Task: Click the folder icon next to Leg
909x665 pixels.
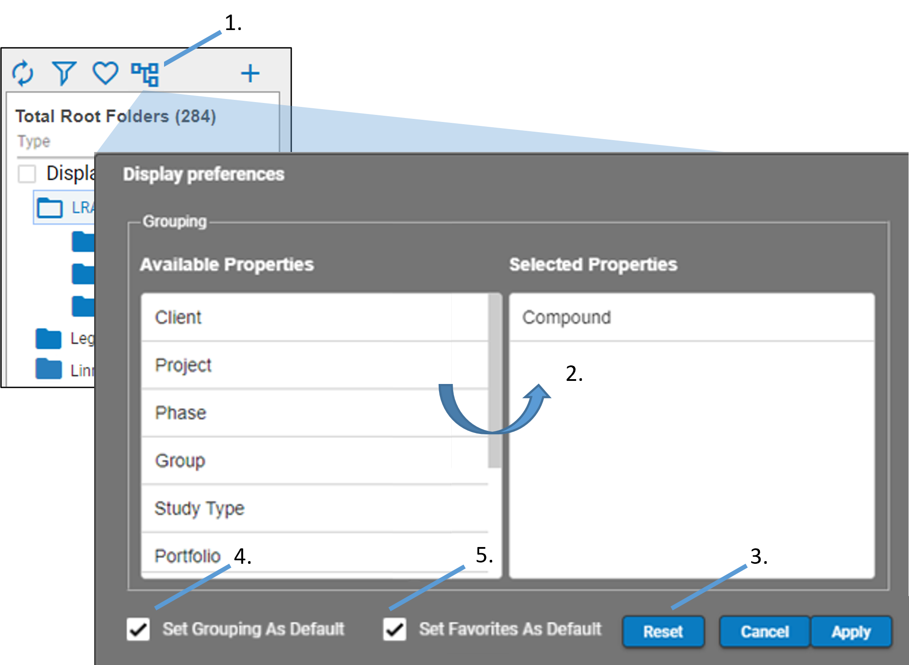Action: (49, 339)
